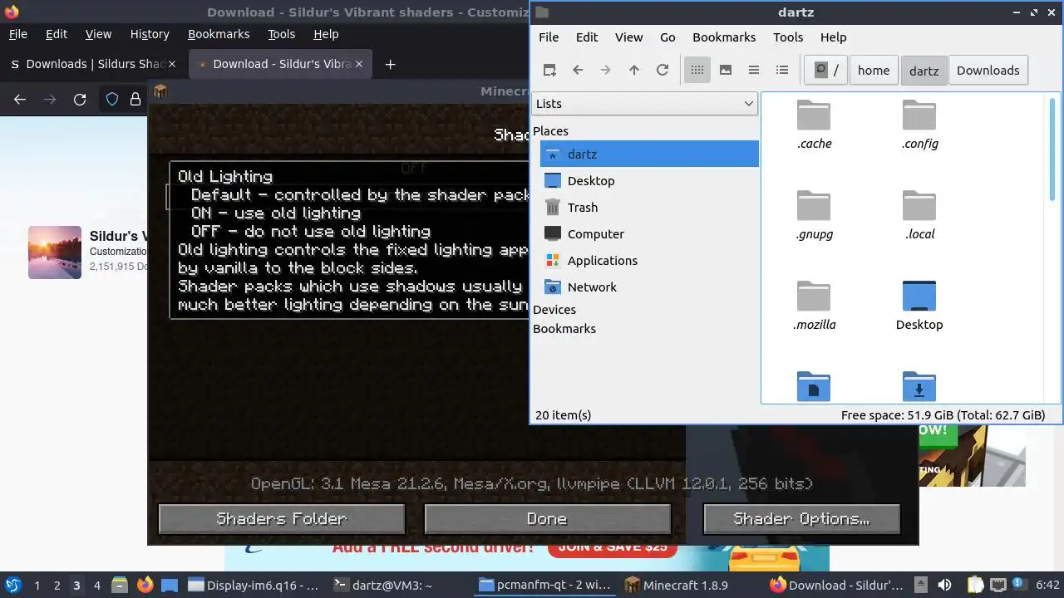Open Trash in Places sidebar

[x=649, y=208]
